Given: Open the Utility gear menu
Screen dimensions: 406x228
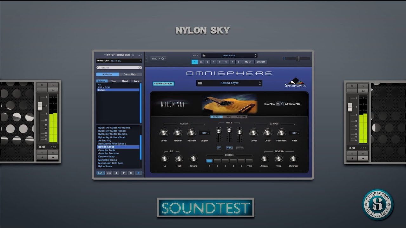Looking at the screenshot, I should point(159,59).
